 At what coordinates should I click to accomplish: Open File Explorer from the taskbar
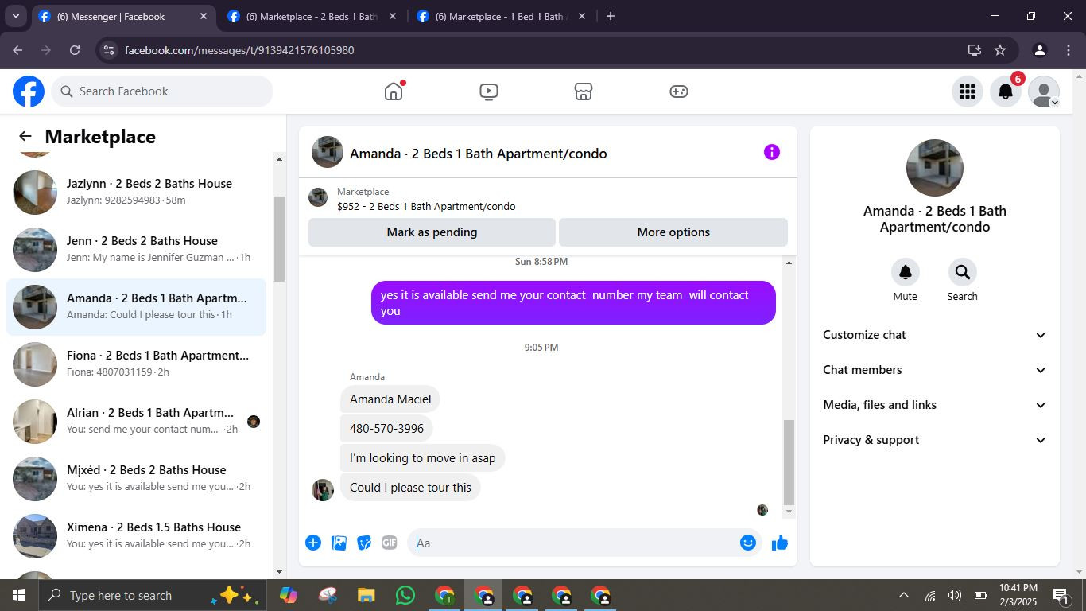click(366, 595)
